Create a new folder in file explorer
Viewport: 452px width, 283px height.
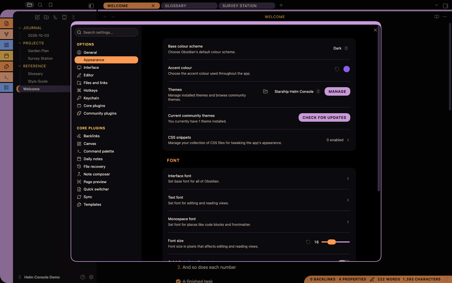46,17
